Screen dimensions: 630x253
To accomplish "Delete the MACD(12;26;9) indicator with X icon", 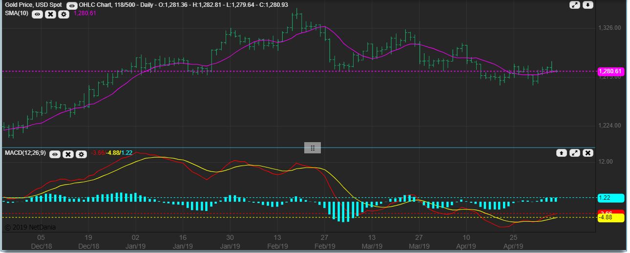I will point(68,154).
